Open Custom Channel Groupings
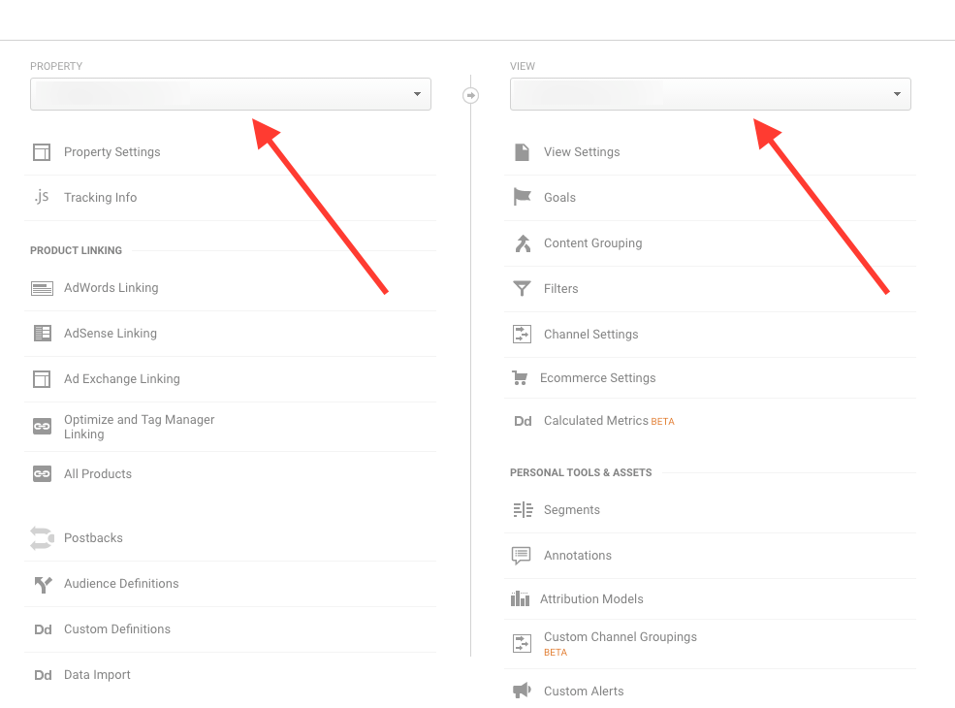The height and width of the screenshot is (708, 955). 620,637
